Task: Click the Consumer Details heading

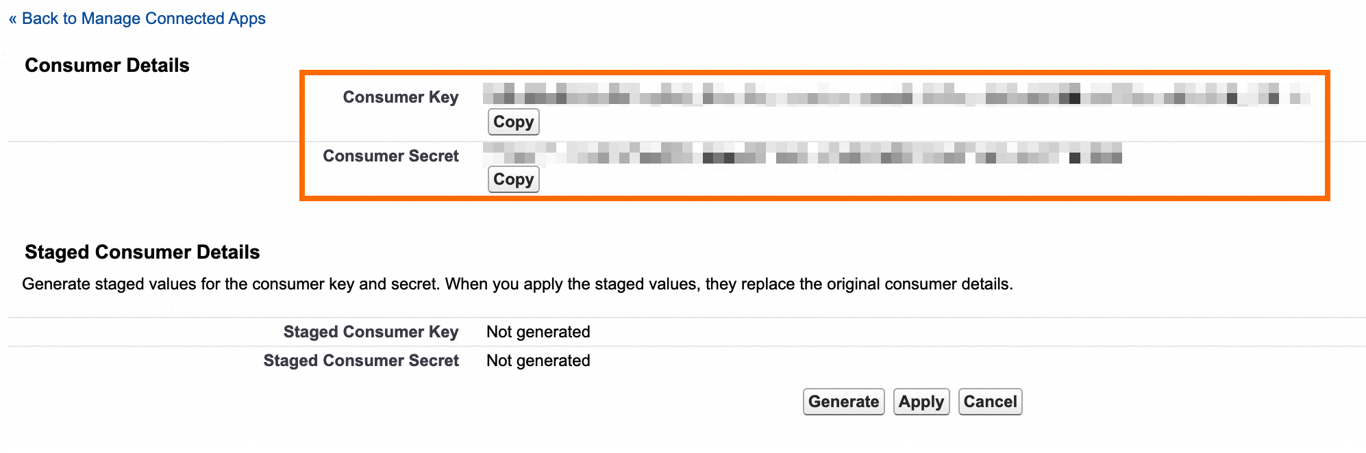Action: tap(107, 66)
